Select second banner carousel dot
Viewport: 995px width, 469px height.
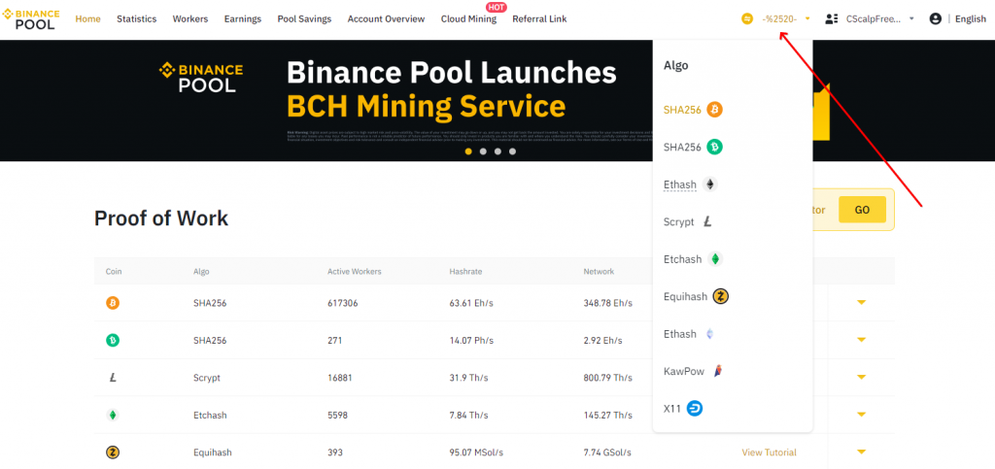pos(483,151)
